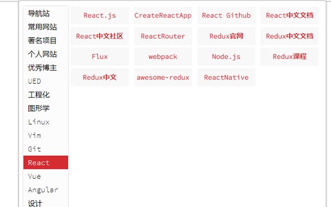This screenshot has width=331, height=207.
Task: Select the 导航站 sidebar category
Action: click(x=46, y=13)
